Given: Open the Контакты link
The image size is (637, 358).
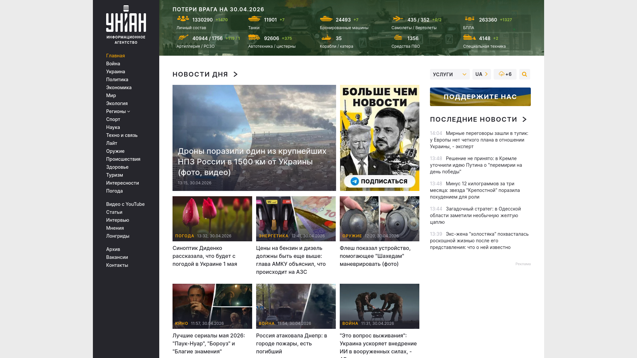Looking at the screenshot, I should click(x=117, y=265).
